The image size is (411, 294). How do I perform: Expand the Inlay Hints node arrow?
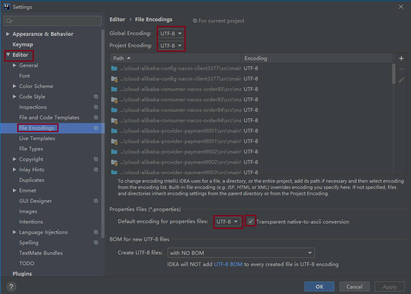15,170
